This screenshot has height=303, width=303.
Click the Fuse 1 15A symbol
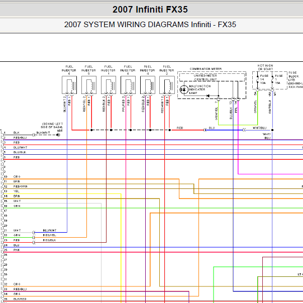click(x=272, y=79)
